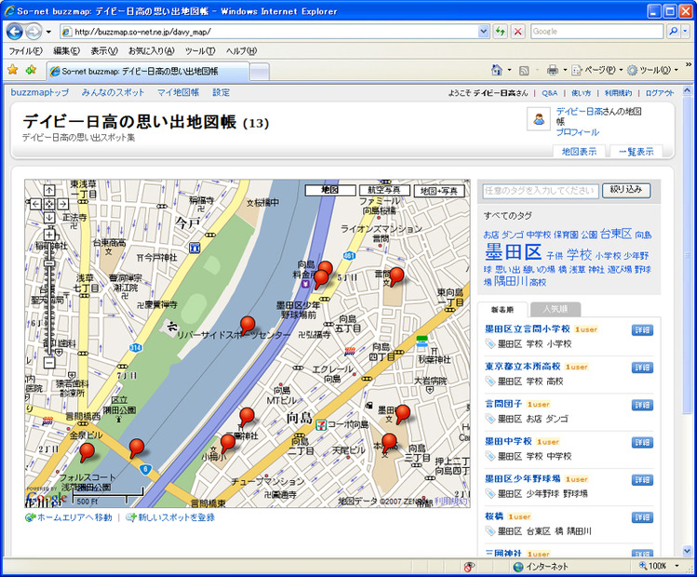The width and height of the screenshot is (697, 577).
Task: Click the map recenter control
Action: click(49, 204)
